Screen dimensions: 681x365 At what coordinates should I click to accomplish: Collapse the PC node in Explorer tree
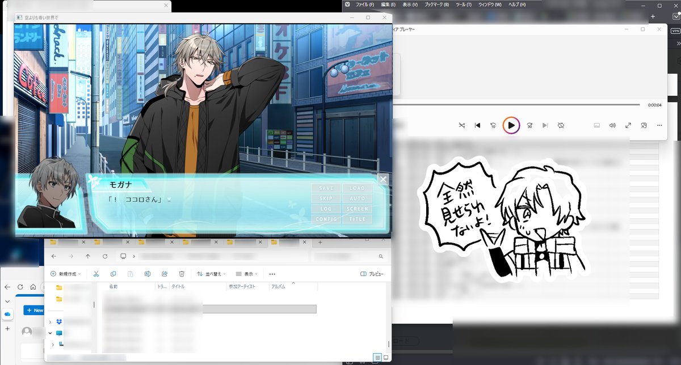50,333
